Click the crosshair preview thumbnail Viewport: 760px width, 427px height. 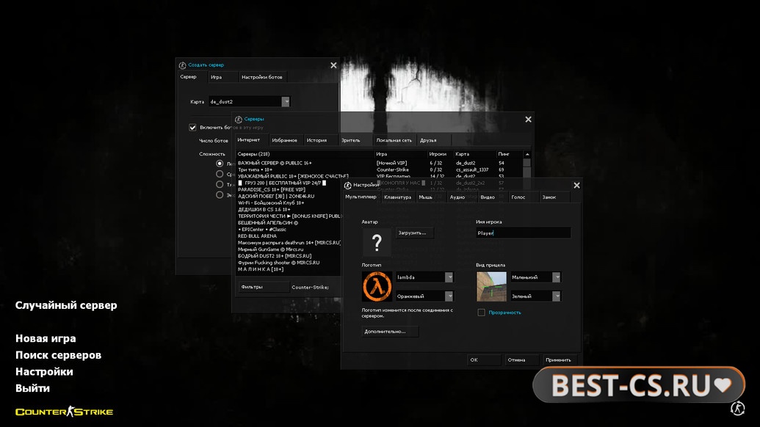click(491, 286)
